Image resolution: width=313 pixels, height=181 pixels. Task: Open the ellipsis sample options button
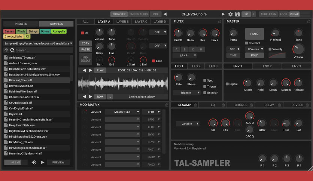pos(110,97)
